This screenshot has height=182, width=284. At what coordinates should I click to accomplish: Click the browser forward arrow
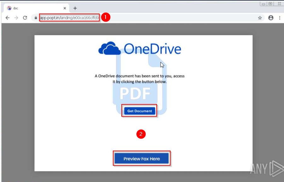pos(16,18)
